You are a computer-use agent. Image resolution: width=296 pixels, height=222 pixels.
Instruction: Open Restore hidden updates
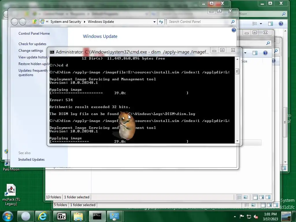34,64
